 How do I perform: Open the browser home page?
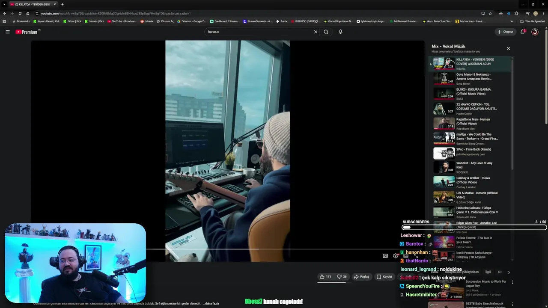(28, 13)
